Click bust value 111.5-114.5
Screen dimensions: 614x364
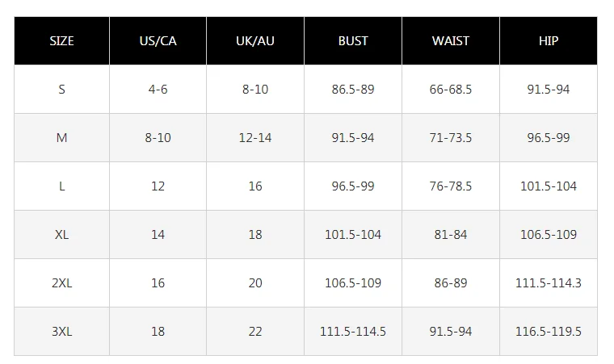coord(353,331)
